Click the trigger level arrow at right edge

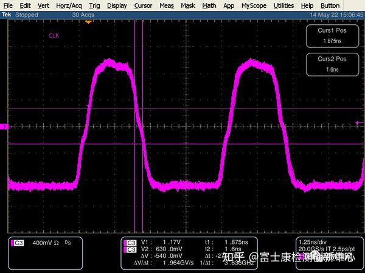pyautogui.click(x=360, y=123)
